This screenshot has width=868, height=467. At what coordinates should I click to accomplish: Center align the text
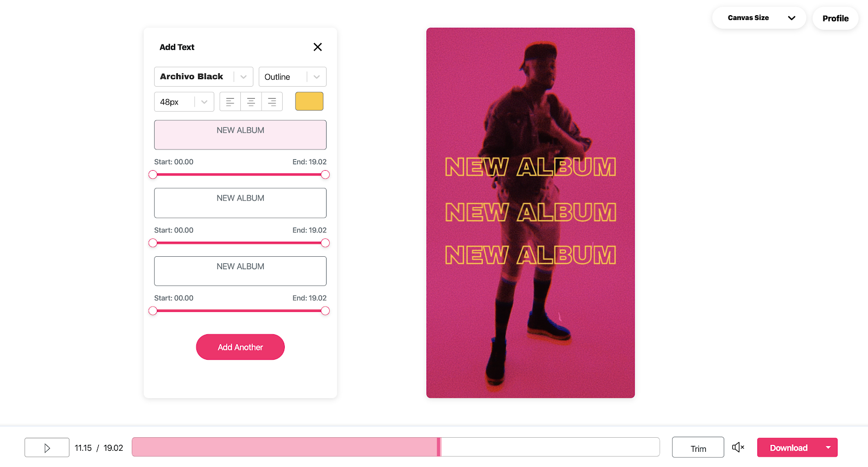(251, 102)
